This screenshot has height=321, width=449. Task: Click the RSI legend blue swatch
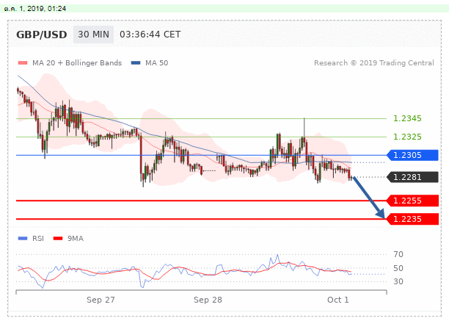click(23, 238)
